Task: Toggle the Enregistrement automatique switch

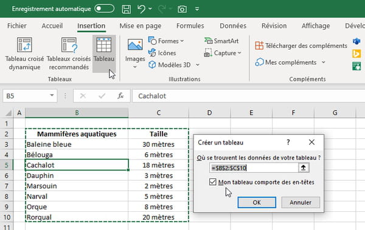Action: [x=104, y=8]
